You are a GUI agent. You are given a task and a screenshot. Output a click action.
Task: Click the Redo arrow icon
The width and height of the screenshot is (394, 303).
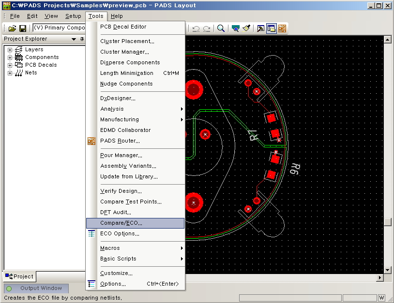click(x=207, y=29)
